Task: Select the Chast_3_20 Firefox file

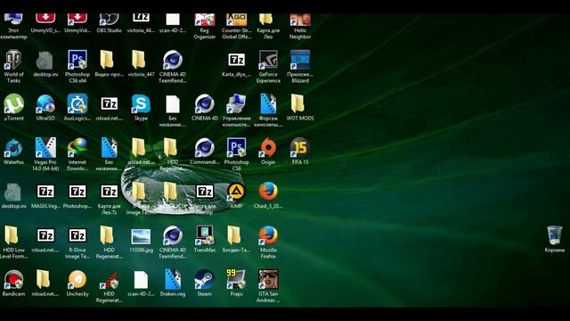Action: [268, 192]
